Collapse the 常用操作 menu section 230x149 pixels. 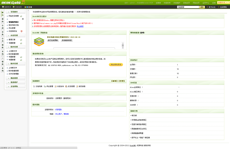coord(16,12)
